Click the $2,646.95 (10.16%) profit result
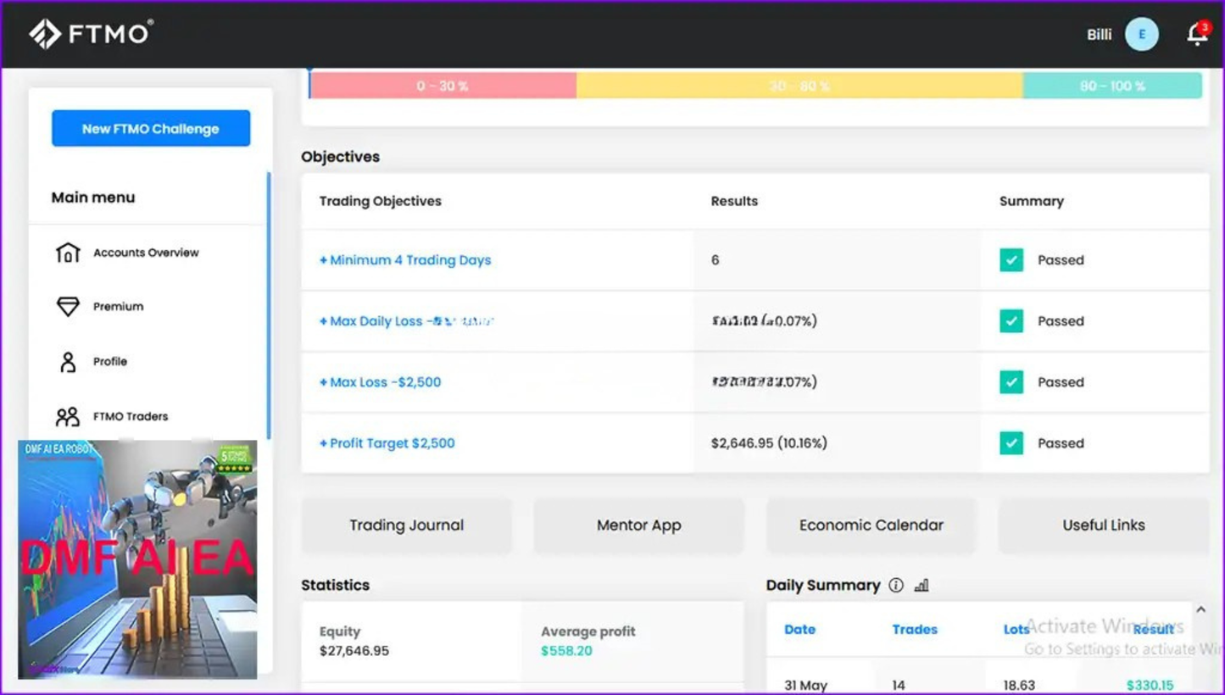1225x695 pixels. click(x=769, y=443)
